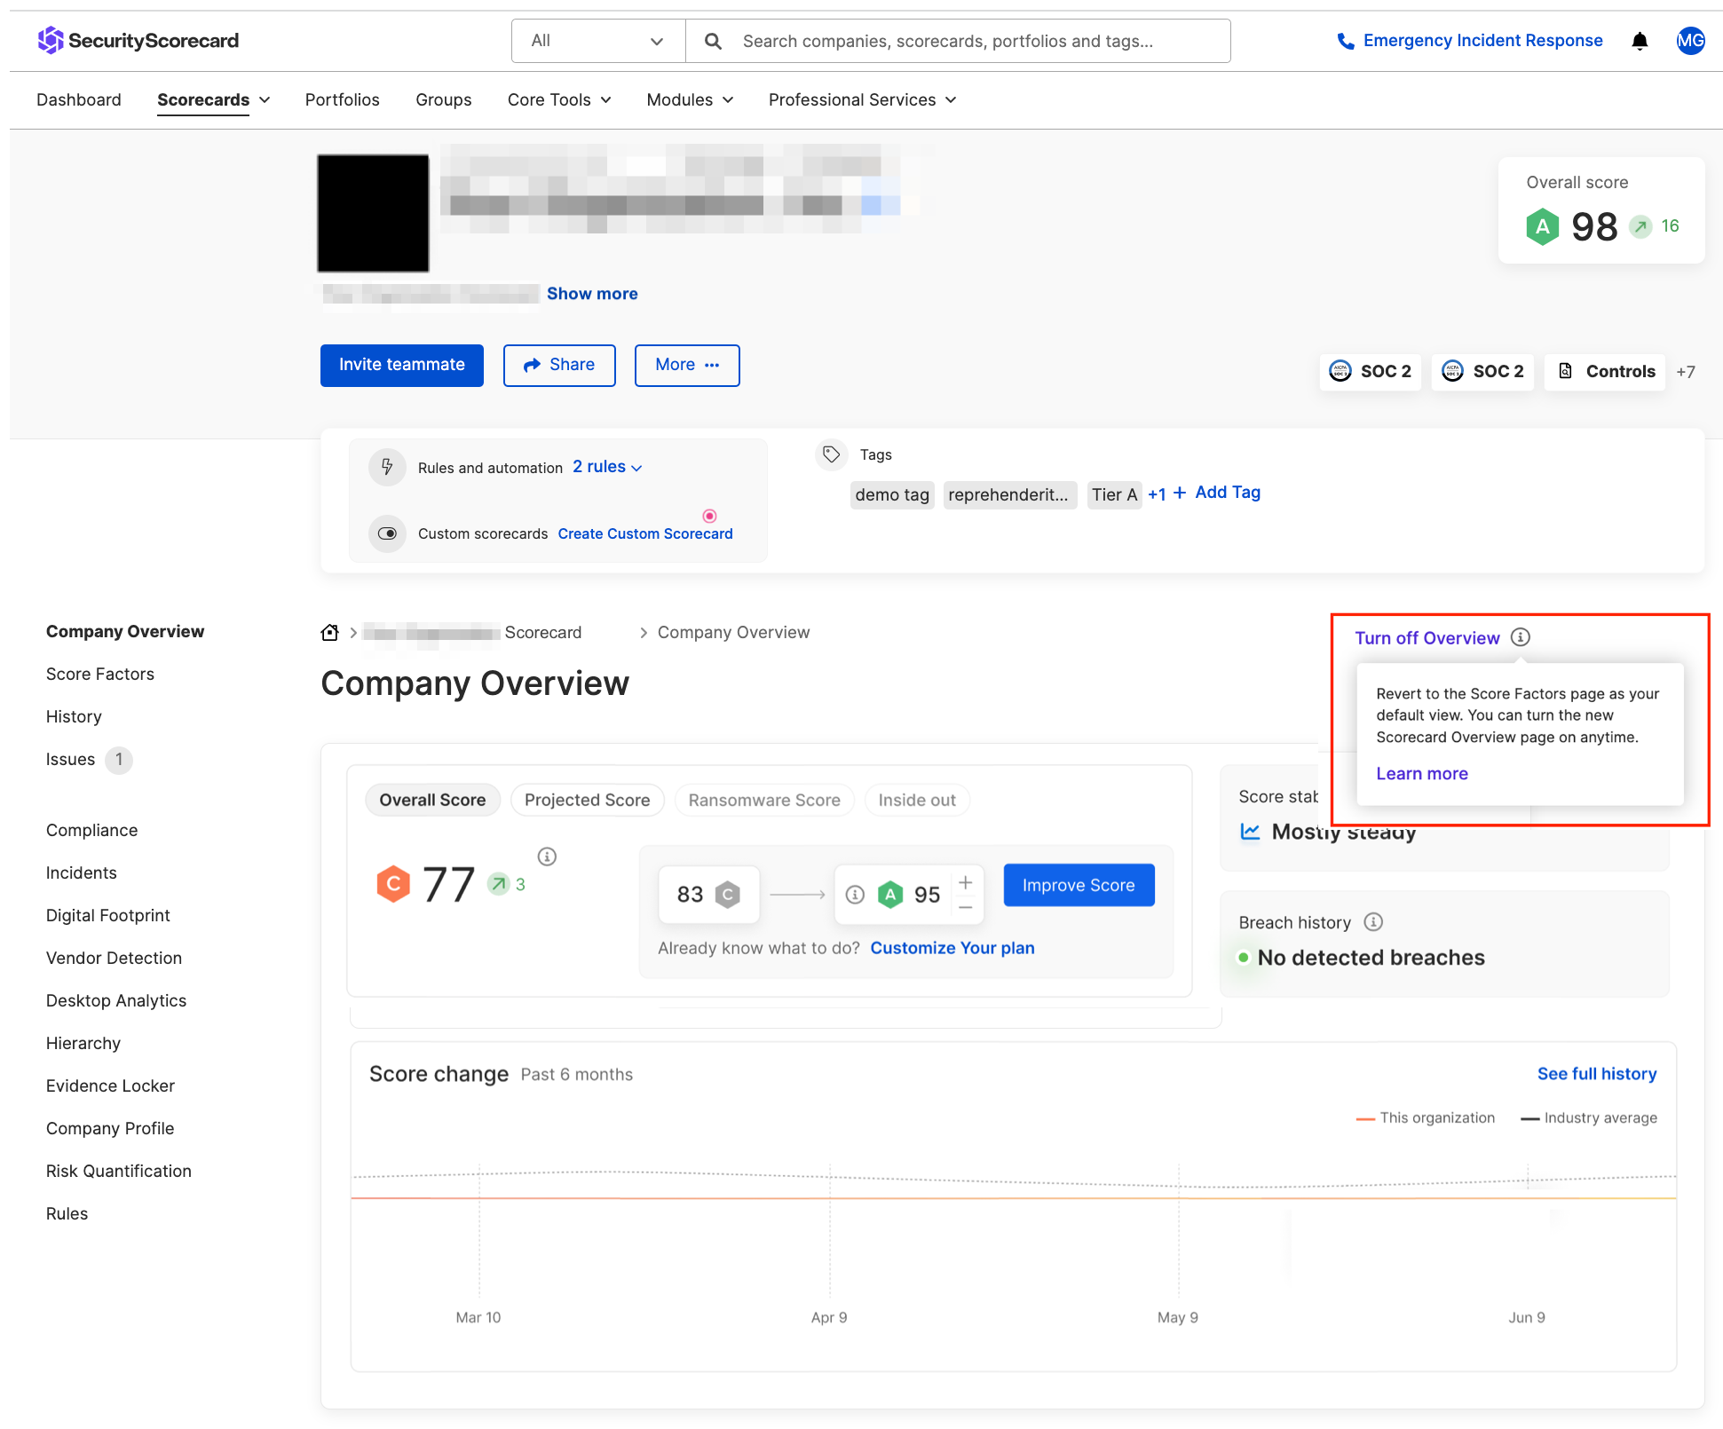
Task: Click the Tier A tag chip
Action: pos(1114,494)
